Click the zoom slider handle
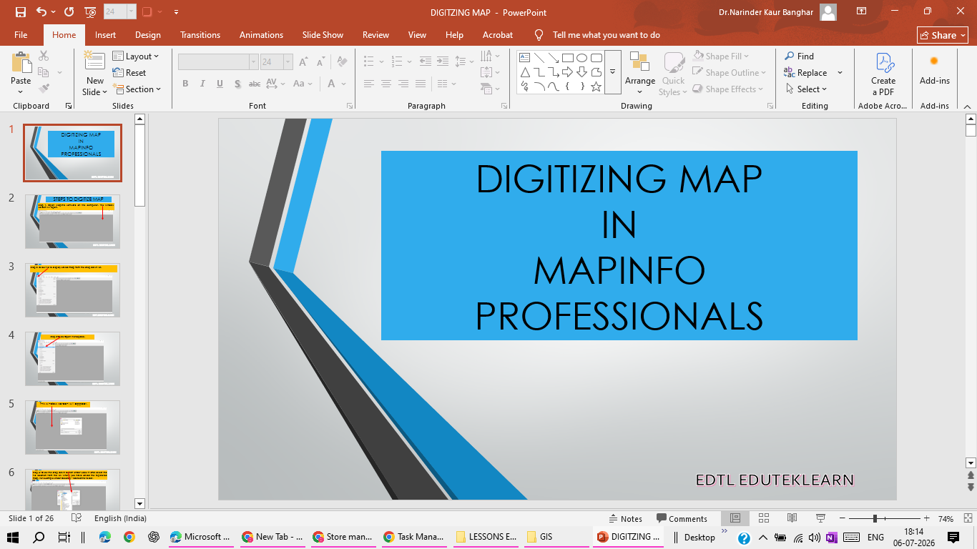Image resolution: width=977 pixels, height=549 pixels. tap(875, 518)
